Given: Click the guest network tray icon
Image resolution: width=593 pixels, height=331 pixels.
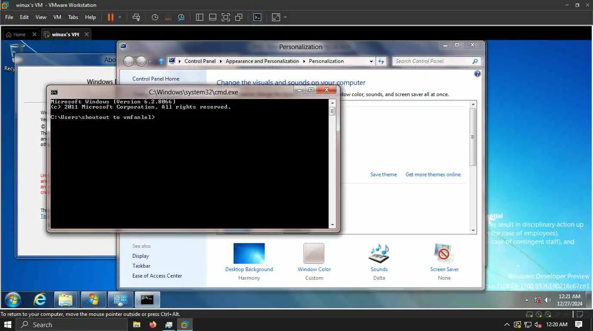Looking at the screenshot, I should coord(537,300).
